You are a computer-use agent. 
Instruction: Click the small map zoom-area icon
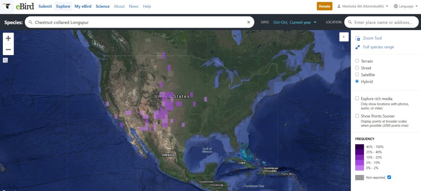pyautogui.click(x=5, y=60)
